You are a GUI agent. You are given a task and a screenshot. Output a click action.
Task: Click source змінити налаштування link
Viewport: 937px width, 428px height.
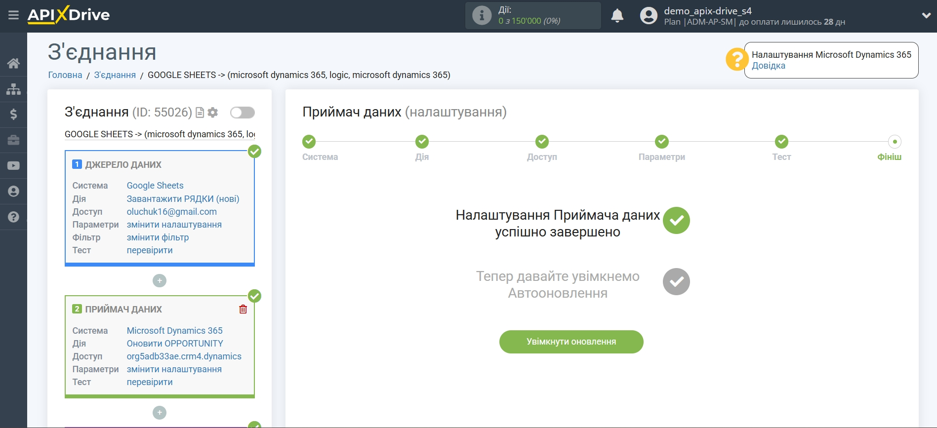pyautogui.click(x=174, y=225)
